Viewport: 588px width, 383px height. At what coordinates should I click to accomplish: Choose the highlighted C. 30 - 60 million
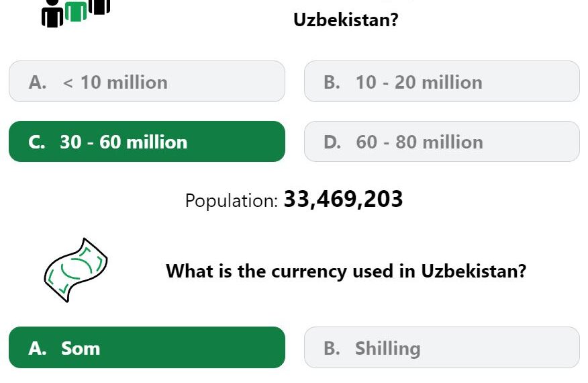(x=147, y=142)
